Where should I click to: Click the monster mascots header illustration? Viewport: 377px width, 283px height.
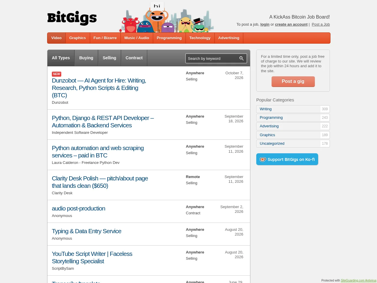pos(166,17)
